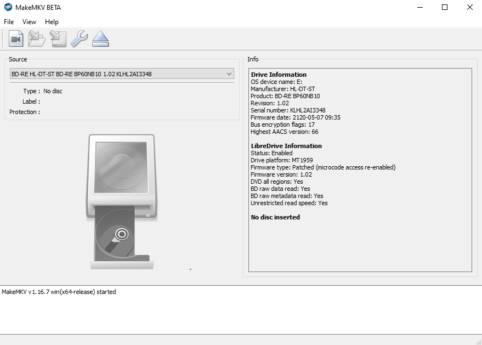This screenshot has height=345, width=482.
Task: Click the 'Firmware date: 2120-05-07 09:35' line
Action: (296, 117)
